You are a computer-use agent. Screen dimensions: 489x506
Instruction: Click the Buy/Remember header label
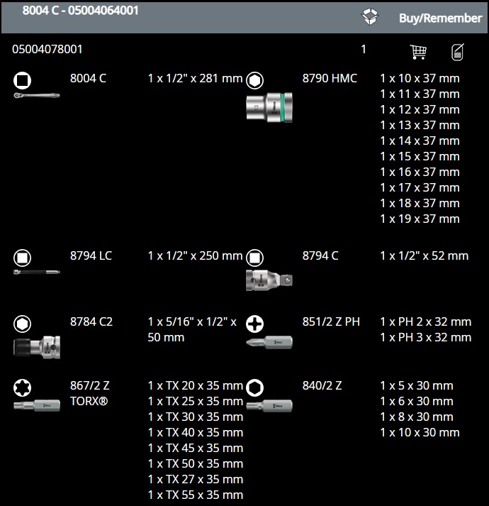point(440,18)
